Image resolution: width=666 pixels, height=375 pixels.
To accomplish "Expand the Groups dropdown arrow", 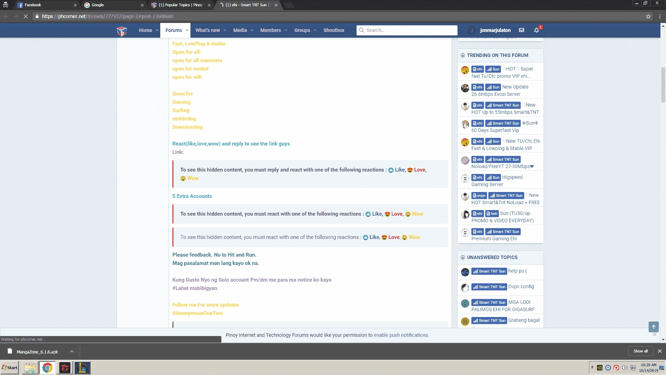I will pyautogui.click(x=315, y=30).
